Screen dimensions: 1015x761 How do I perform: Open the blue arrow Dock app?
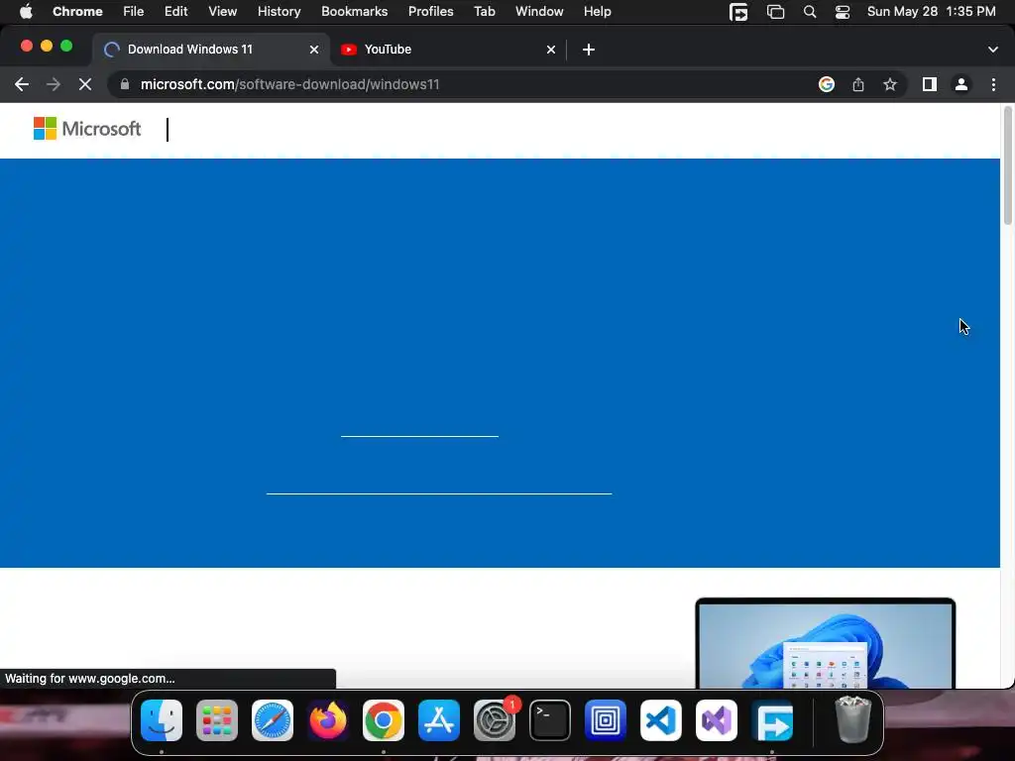pos(772,720)
